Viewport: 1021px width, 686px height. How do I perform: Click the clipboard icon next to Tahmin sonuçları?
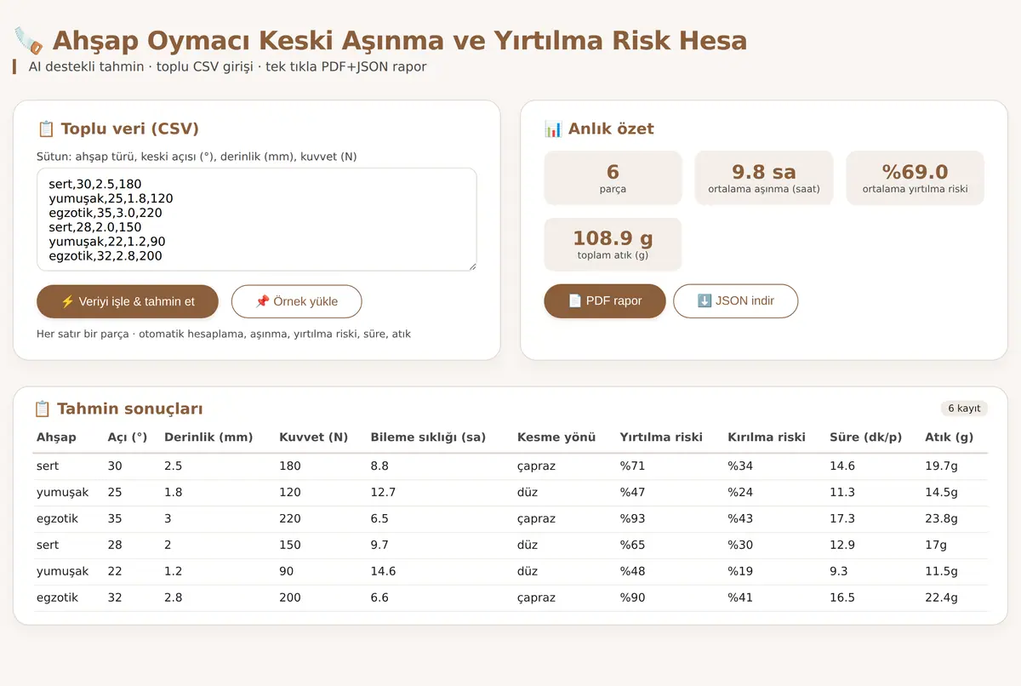[42, 409]
